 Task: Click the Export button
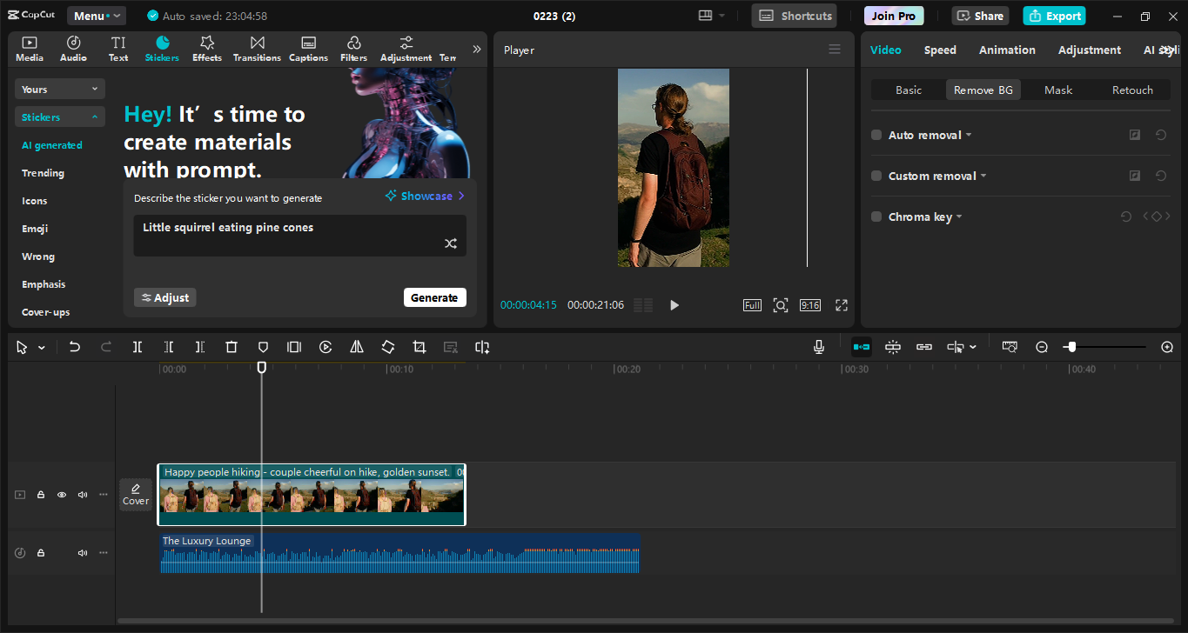pos(1054,16)
